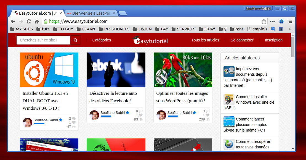Image resolution: width=306 pixels, height=160 pixels.
Task: Open Chrome hamburger menu
Action: [290, 22]
